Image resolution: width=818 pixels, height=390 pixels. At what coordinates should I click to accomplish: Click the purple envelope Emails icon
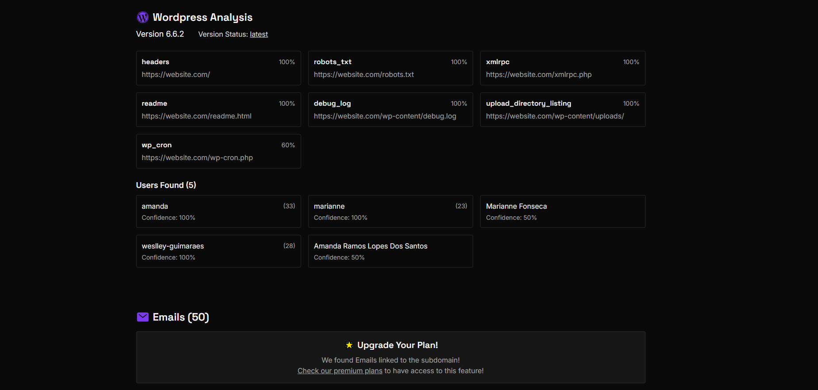[x=142, y=317]
